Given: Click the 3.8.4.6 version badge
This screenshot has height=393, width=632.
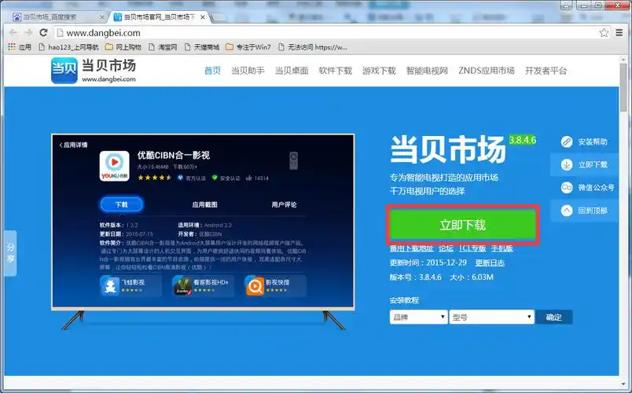Looking at the screenshot, I should 523,140.
